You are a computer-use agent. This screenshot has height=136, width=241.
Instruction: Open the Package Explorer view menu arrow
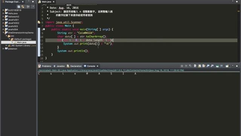coord(33,7)
